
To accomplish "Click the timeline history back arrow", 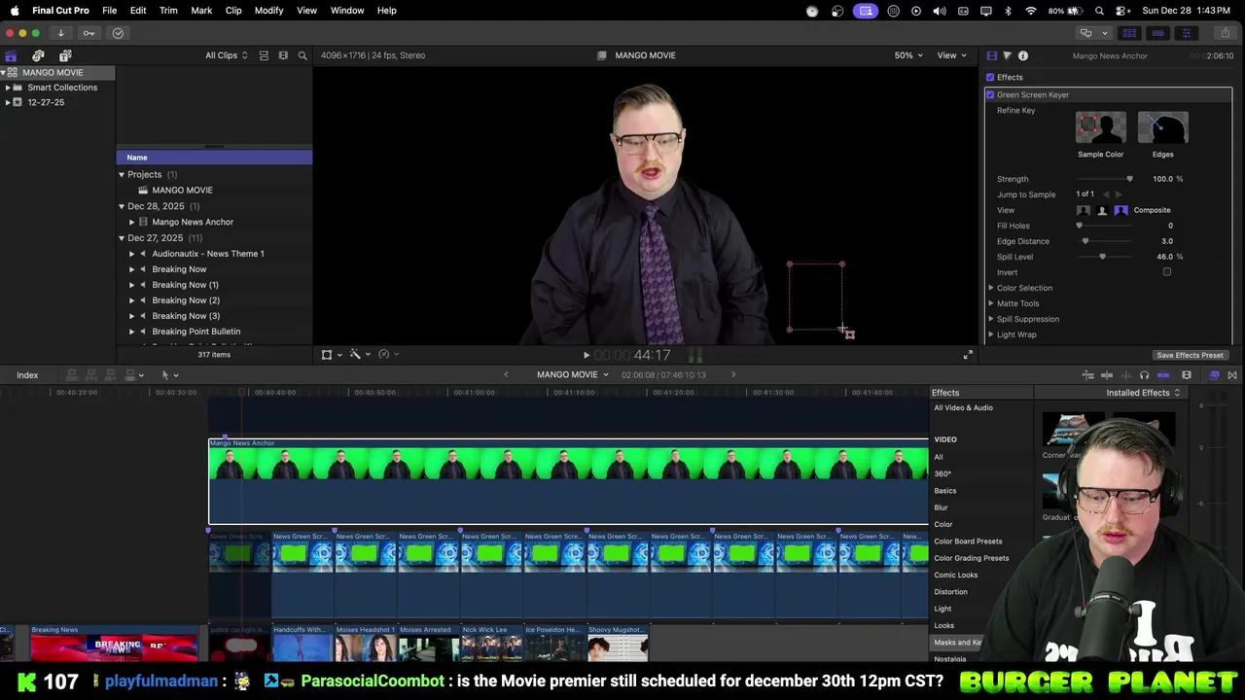I will (x=506, y=375).
